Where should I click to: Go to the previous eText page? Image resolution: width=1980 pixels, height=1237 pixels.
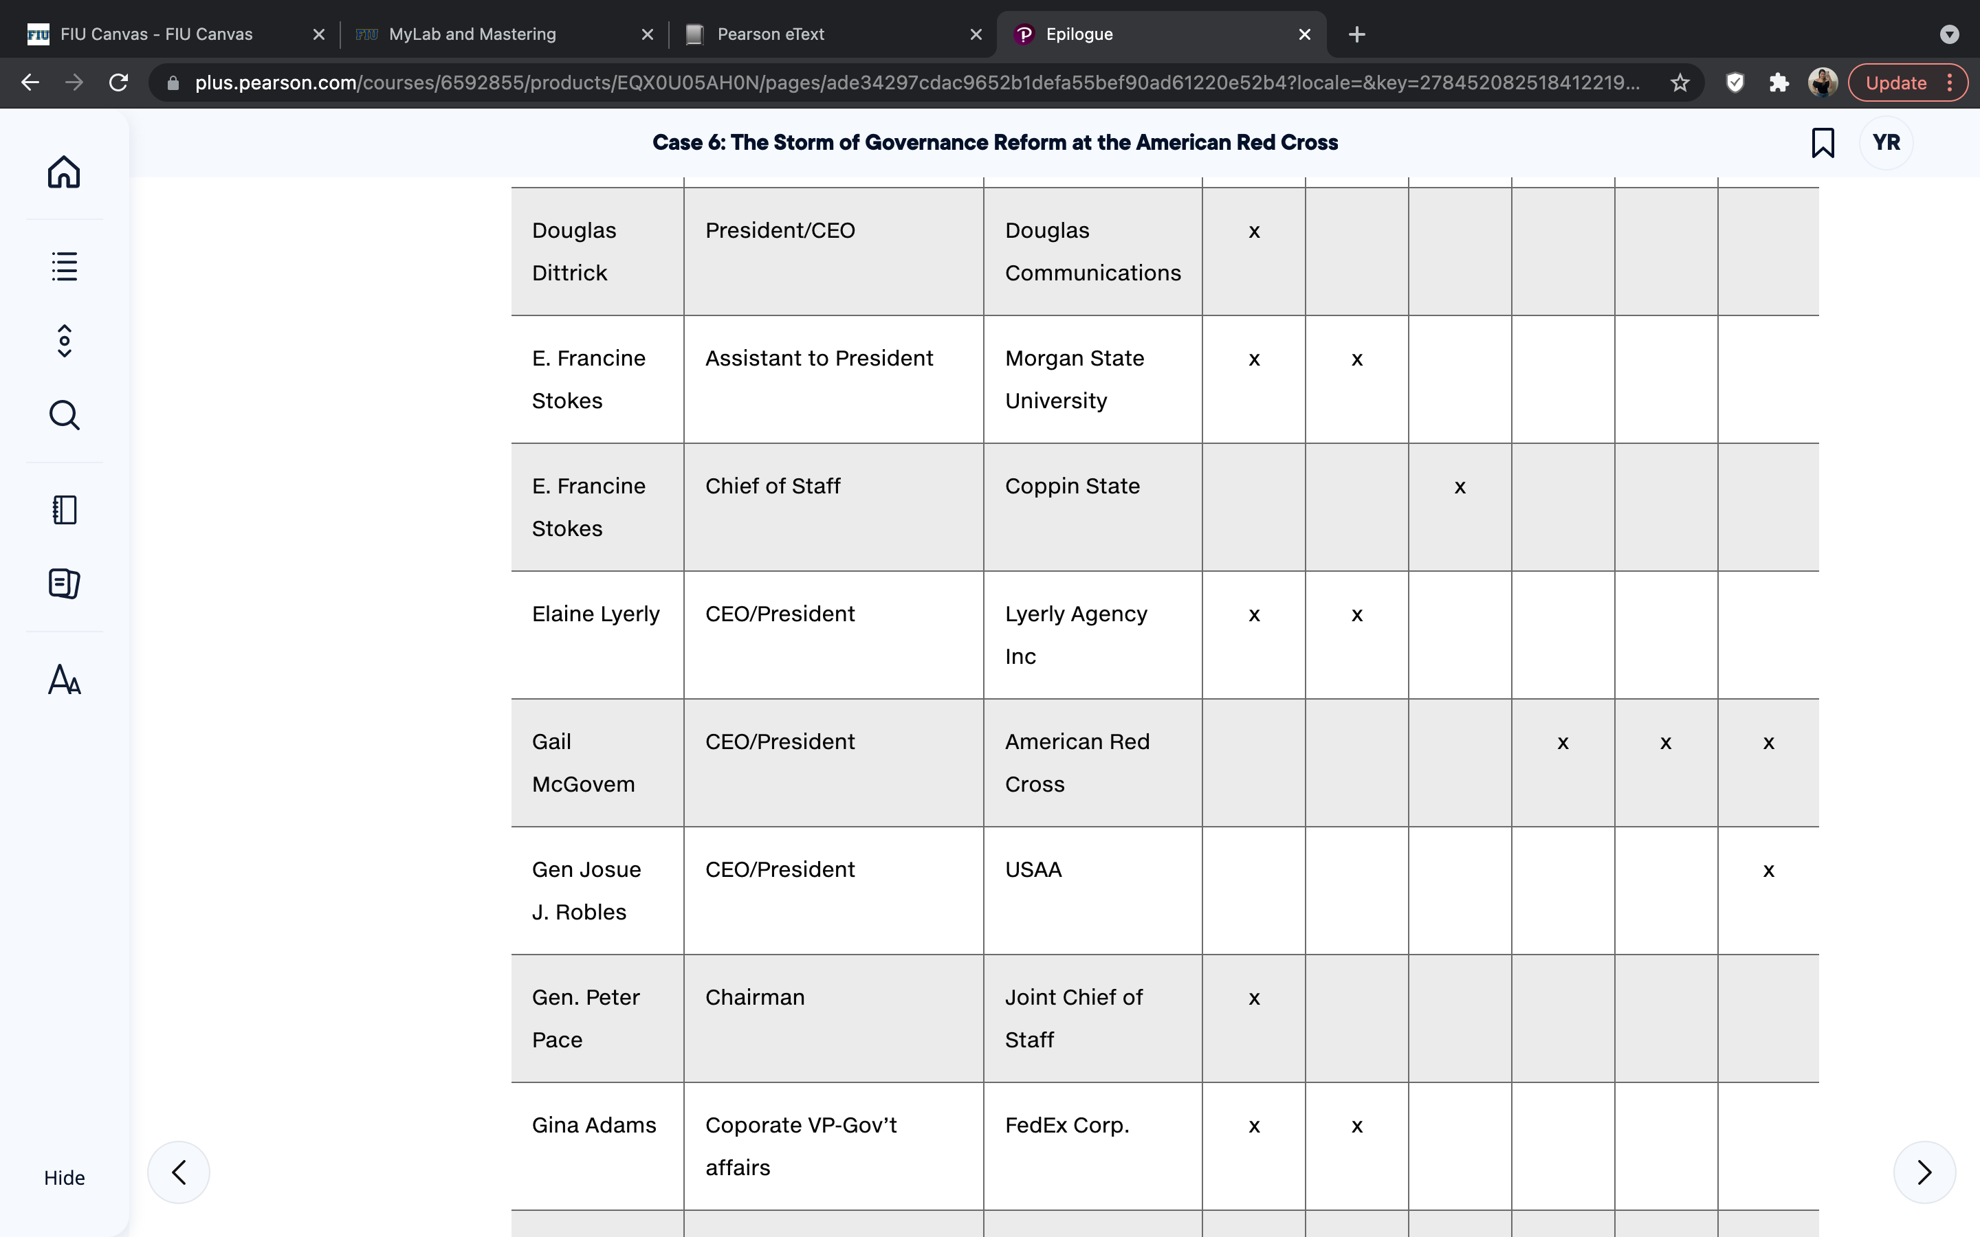click(178, 1172)
